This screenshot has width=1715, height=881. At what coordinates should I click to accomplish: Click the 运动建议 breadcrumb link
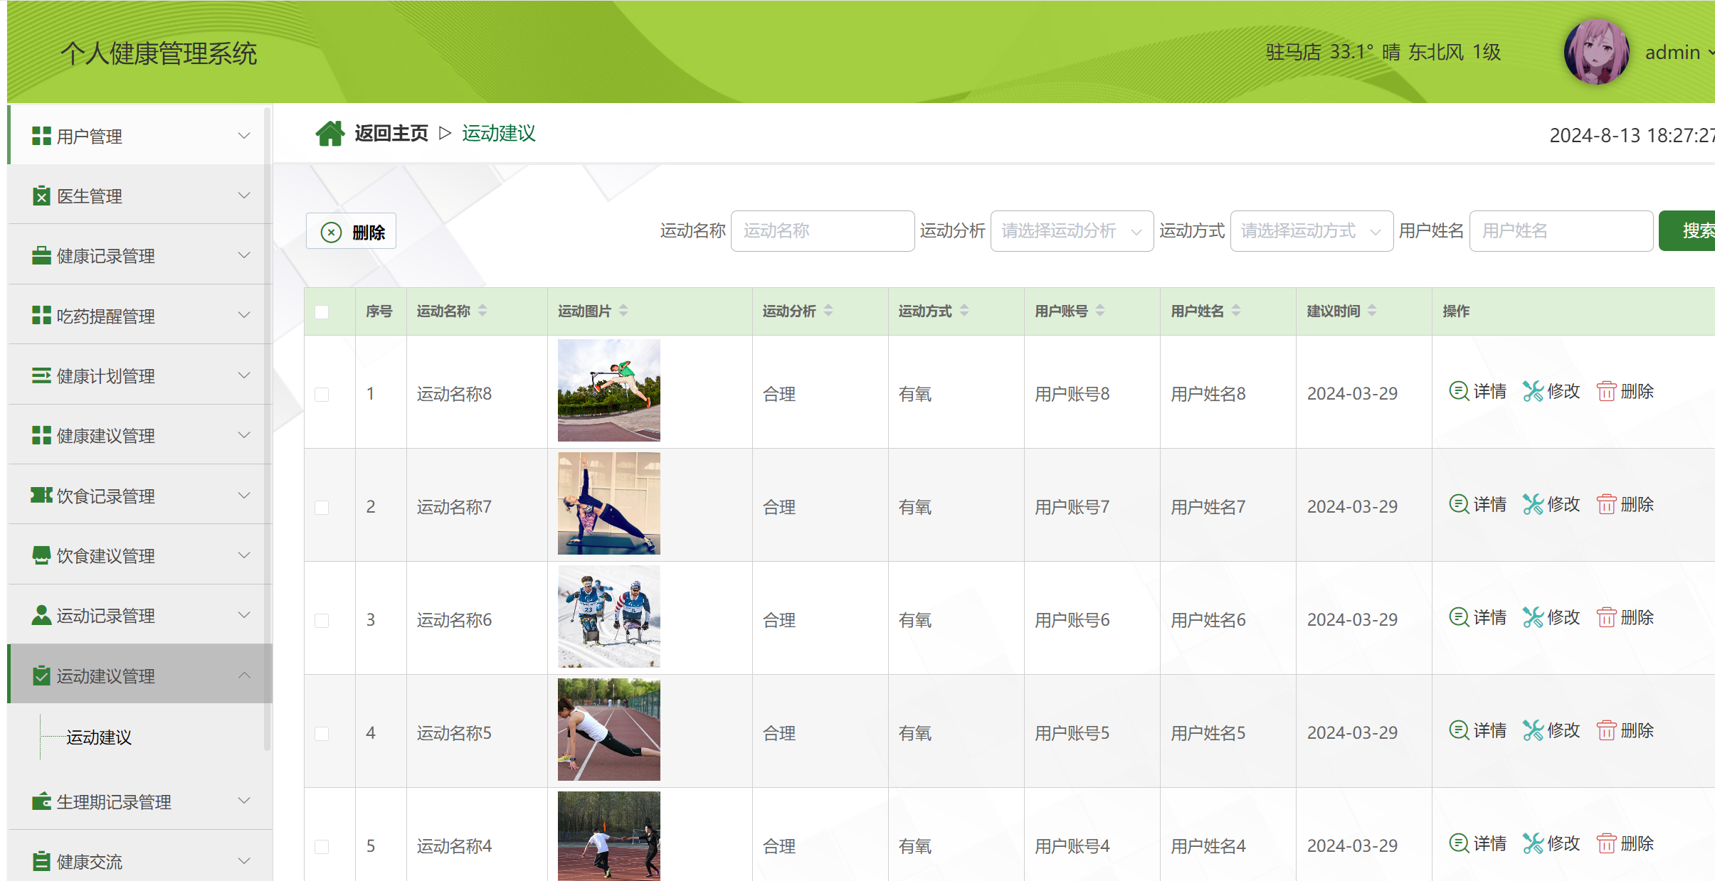tap(499, 133)
